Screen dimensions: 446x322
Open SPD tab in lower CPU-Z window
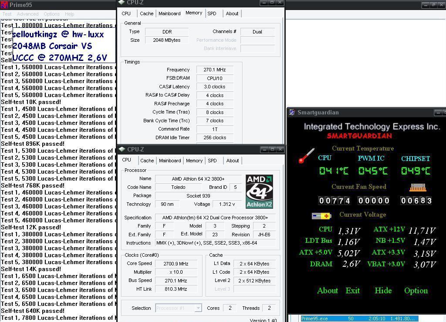pos(212,161)
